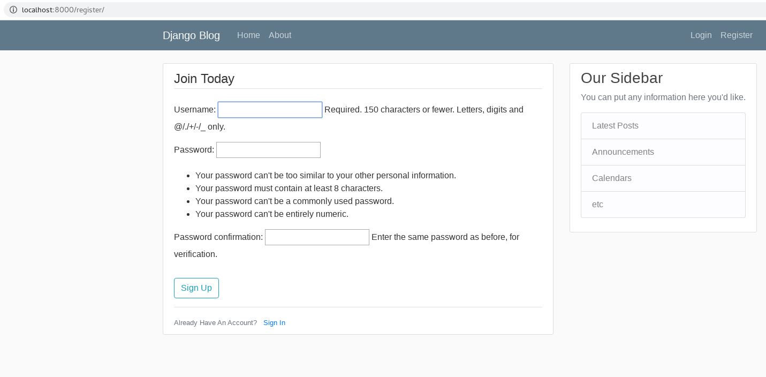Select Announcements from the sidebar list

(x=623, y=152)
